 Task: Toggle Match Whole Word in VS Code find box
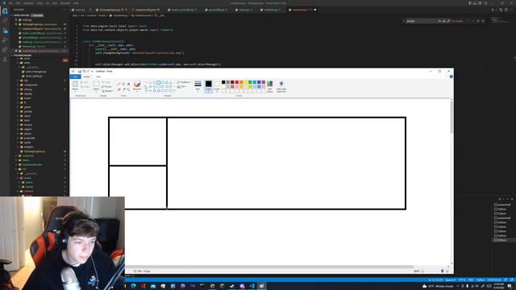click(x=444, y=21)
